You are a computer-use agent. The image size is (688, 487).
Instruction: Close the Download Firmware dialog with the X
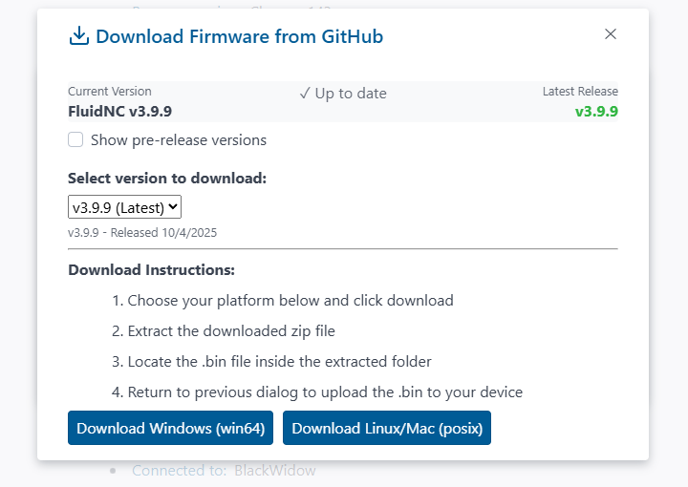coord(611,34)
